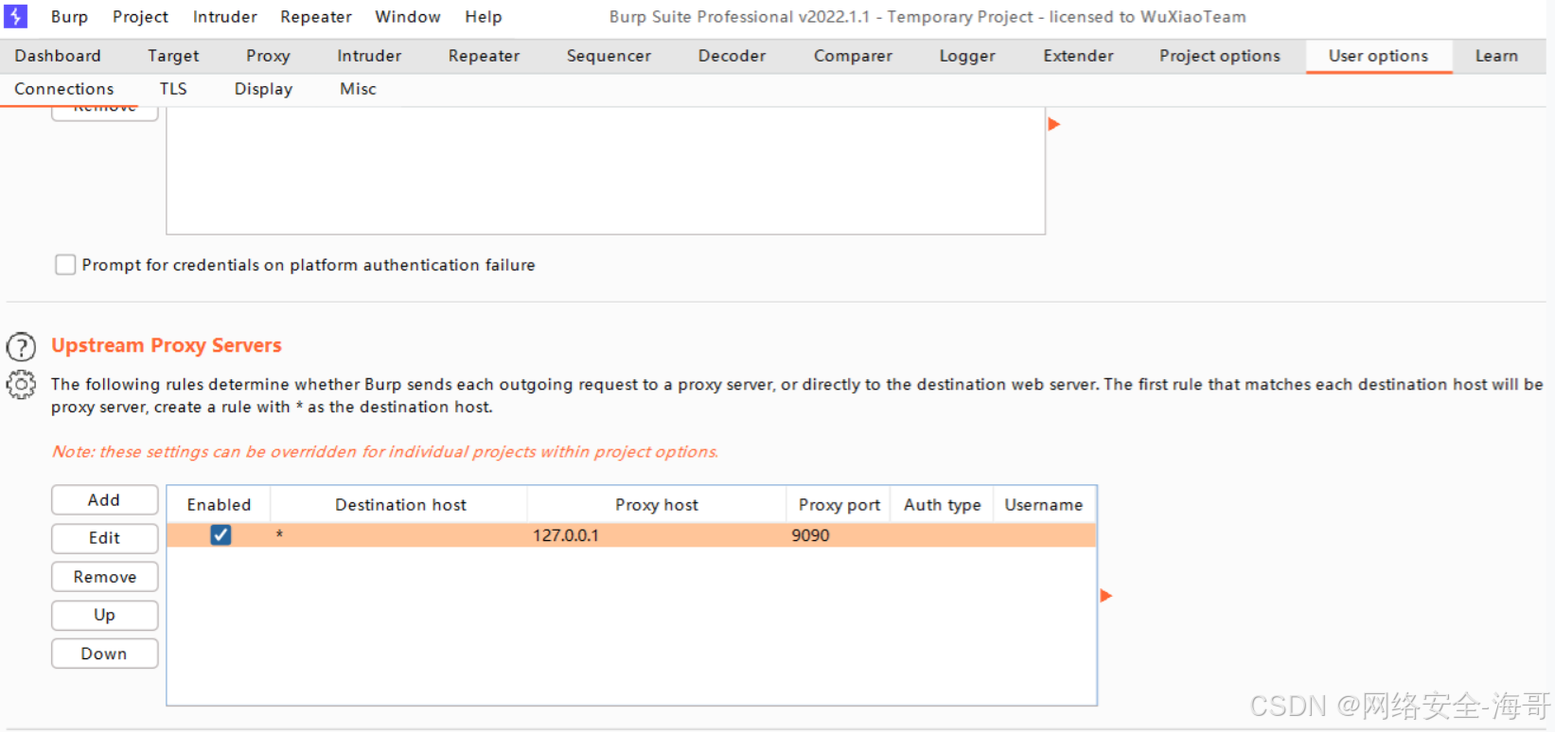Click the Auth type column header
Viewport: 1555px width, 732px height.
click(x=943, y=505)
